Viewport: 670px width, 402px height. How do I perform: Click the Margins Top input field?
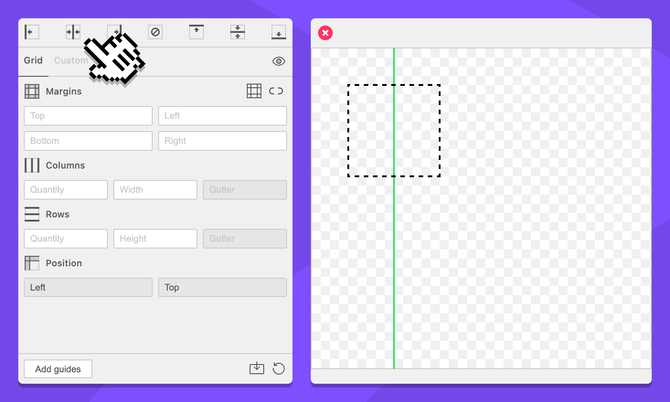click(88, 116)
